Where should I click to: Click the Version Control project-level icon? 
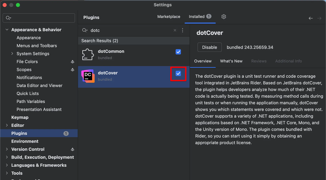73,149
